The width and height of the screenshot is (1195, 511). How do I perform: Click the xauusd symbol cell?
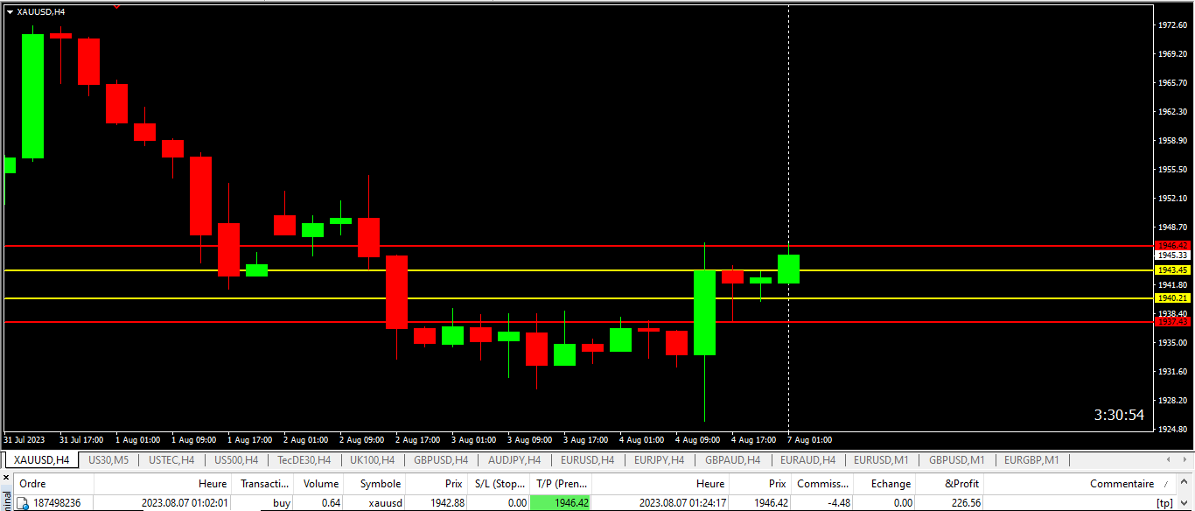[x=384, y=503]
